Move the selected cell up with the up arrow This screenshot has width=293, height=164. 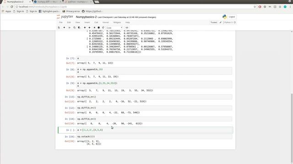tap(85, 27)
